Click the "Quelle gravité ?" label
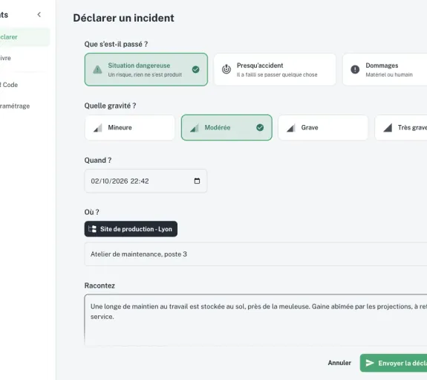This screenshot has height=380, width=427. pyautogui.click(x=110, y=106)
